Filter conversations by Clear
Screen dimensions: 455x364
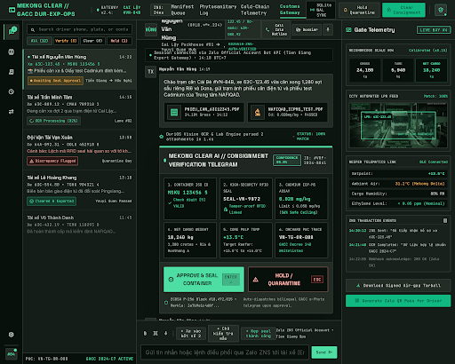coord(92,41)
